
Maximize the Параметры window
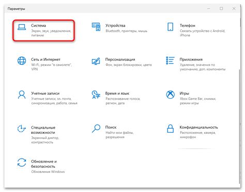coord(221,8)
